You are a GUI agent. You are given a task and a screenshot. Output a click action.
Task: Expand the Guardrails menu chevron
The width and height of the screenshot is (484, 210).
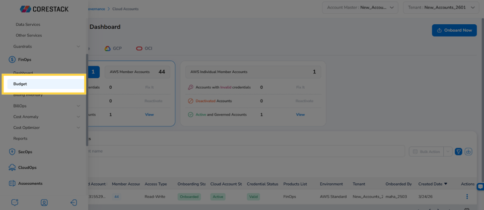78,47
